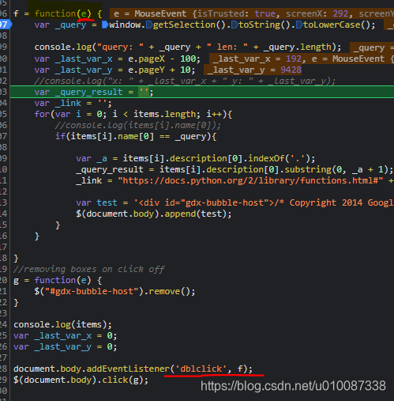Click the step marker before toLowerCase
The height and width of the screenshot is (401, 394).
pos(299,25)
